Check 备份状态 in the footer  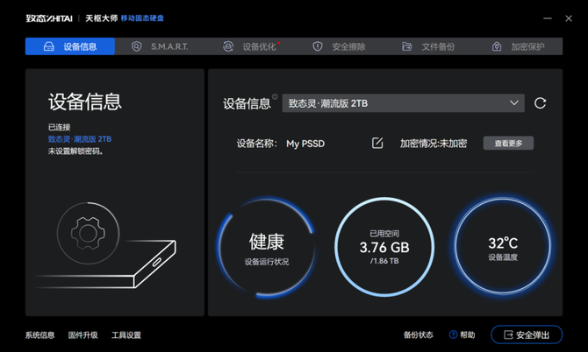[418, 334]
